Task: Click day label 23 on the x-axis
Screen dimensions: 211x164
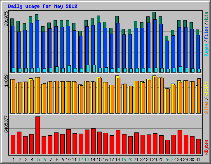Action: coord(148,159)
